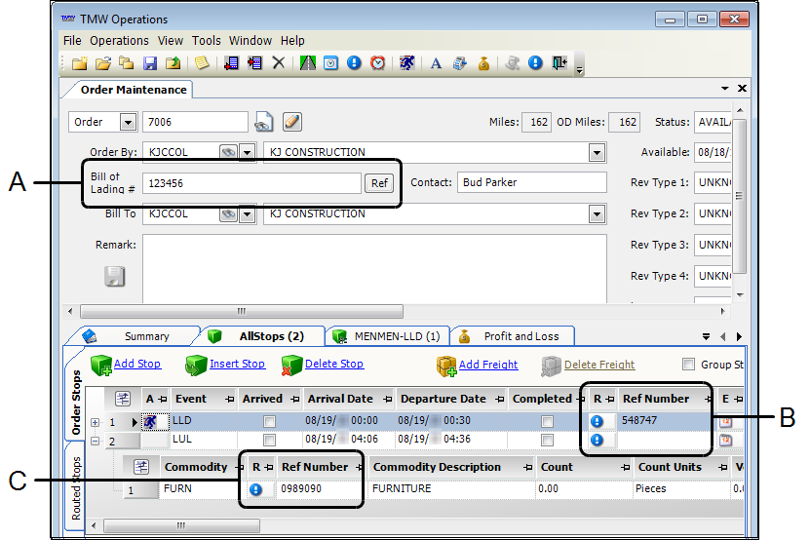The image size is (810, 540).
Task: Click the reference info icon on FURN row
Action: (x=255, y=489)
